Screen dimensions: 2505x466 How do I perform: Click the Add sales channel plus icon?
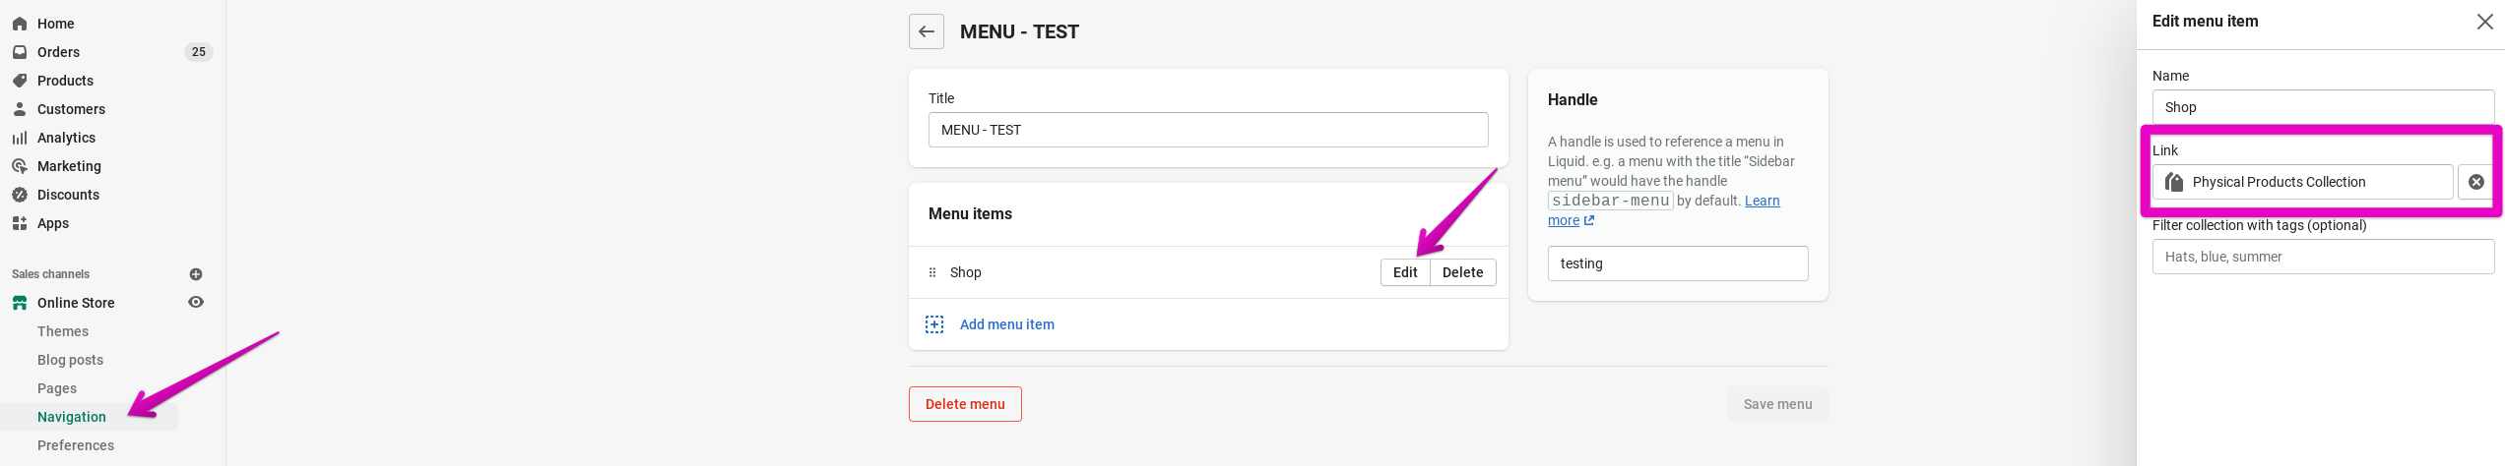coord(196,274)
